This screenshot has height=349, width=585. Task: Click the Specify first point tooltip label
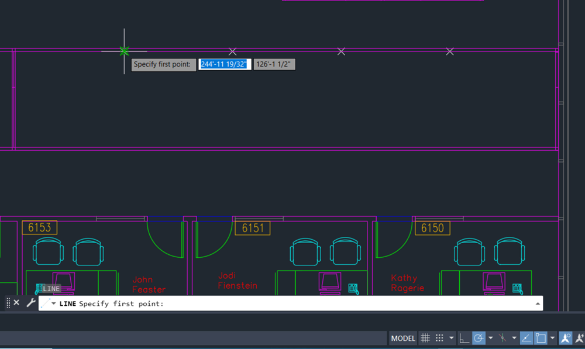[x=163, y=64]
